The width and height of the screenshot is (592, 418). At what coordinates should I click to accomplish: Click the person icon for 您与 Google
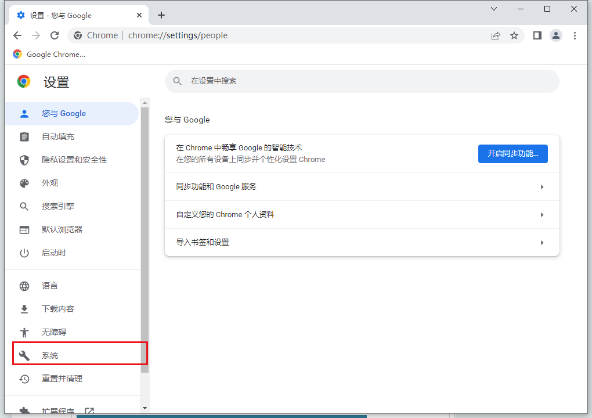[x=24, y=114]
